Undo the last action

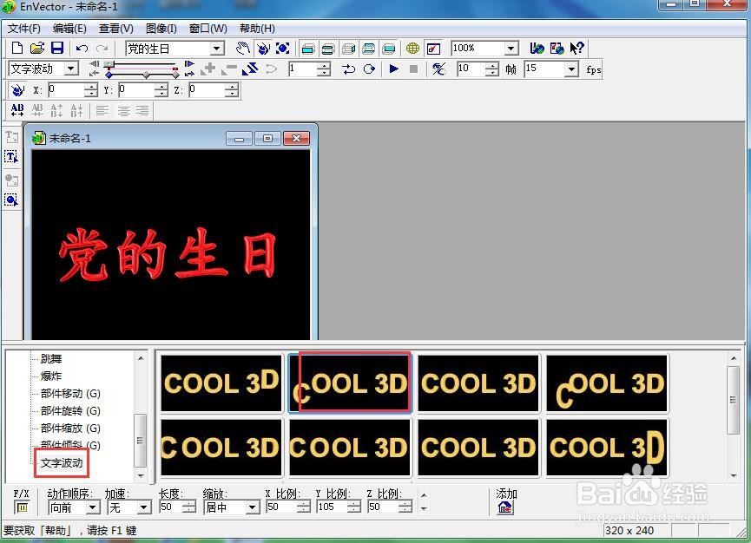pos(82,49)
